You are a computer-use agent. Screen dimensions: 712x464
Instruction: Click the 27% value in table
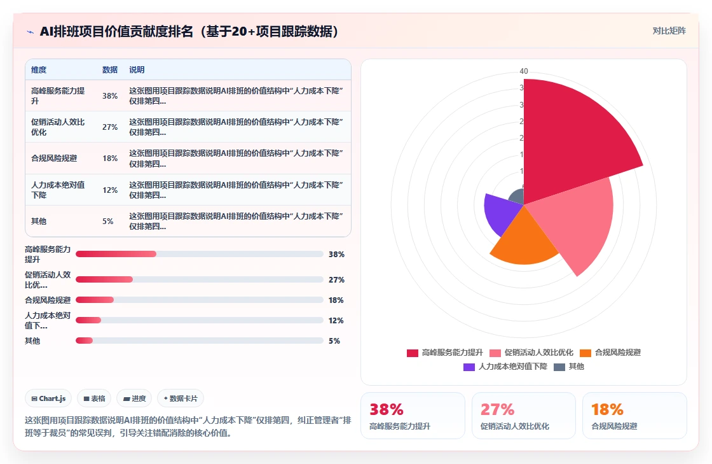(x=110, y=127)
